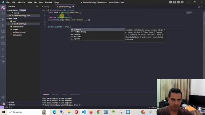205x115 pixels.
Task: Toggle primary side bar layout button
Action: point(170,2)
